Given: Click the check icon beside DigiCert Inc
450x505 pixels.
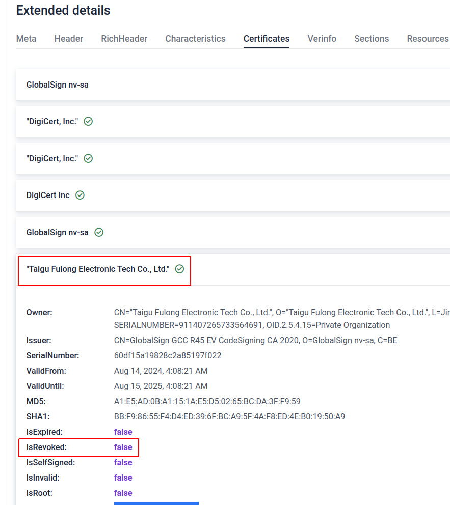Looking at the screenshot, I should [x=80, y=195].
